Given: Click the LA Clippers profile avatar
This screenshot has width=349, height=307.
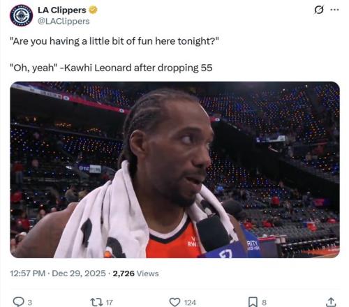Looking at the screenshot, I should 21,15.
